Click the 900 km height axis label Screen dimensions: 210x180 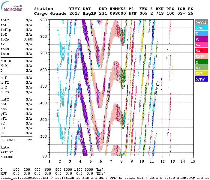pos(44,20)
